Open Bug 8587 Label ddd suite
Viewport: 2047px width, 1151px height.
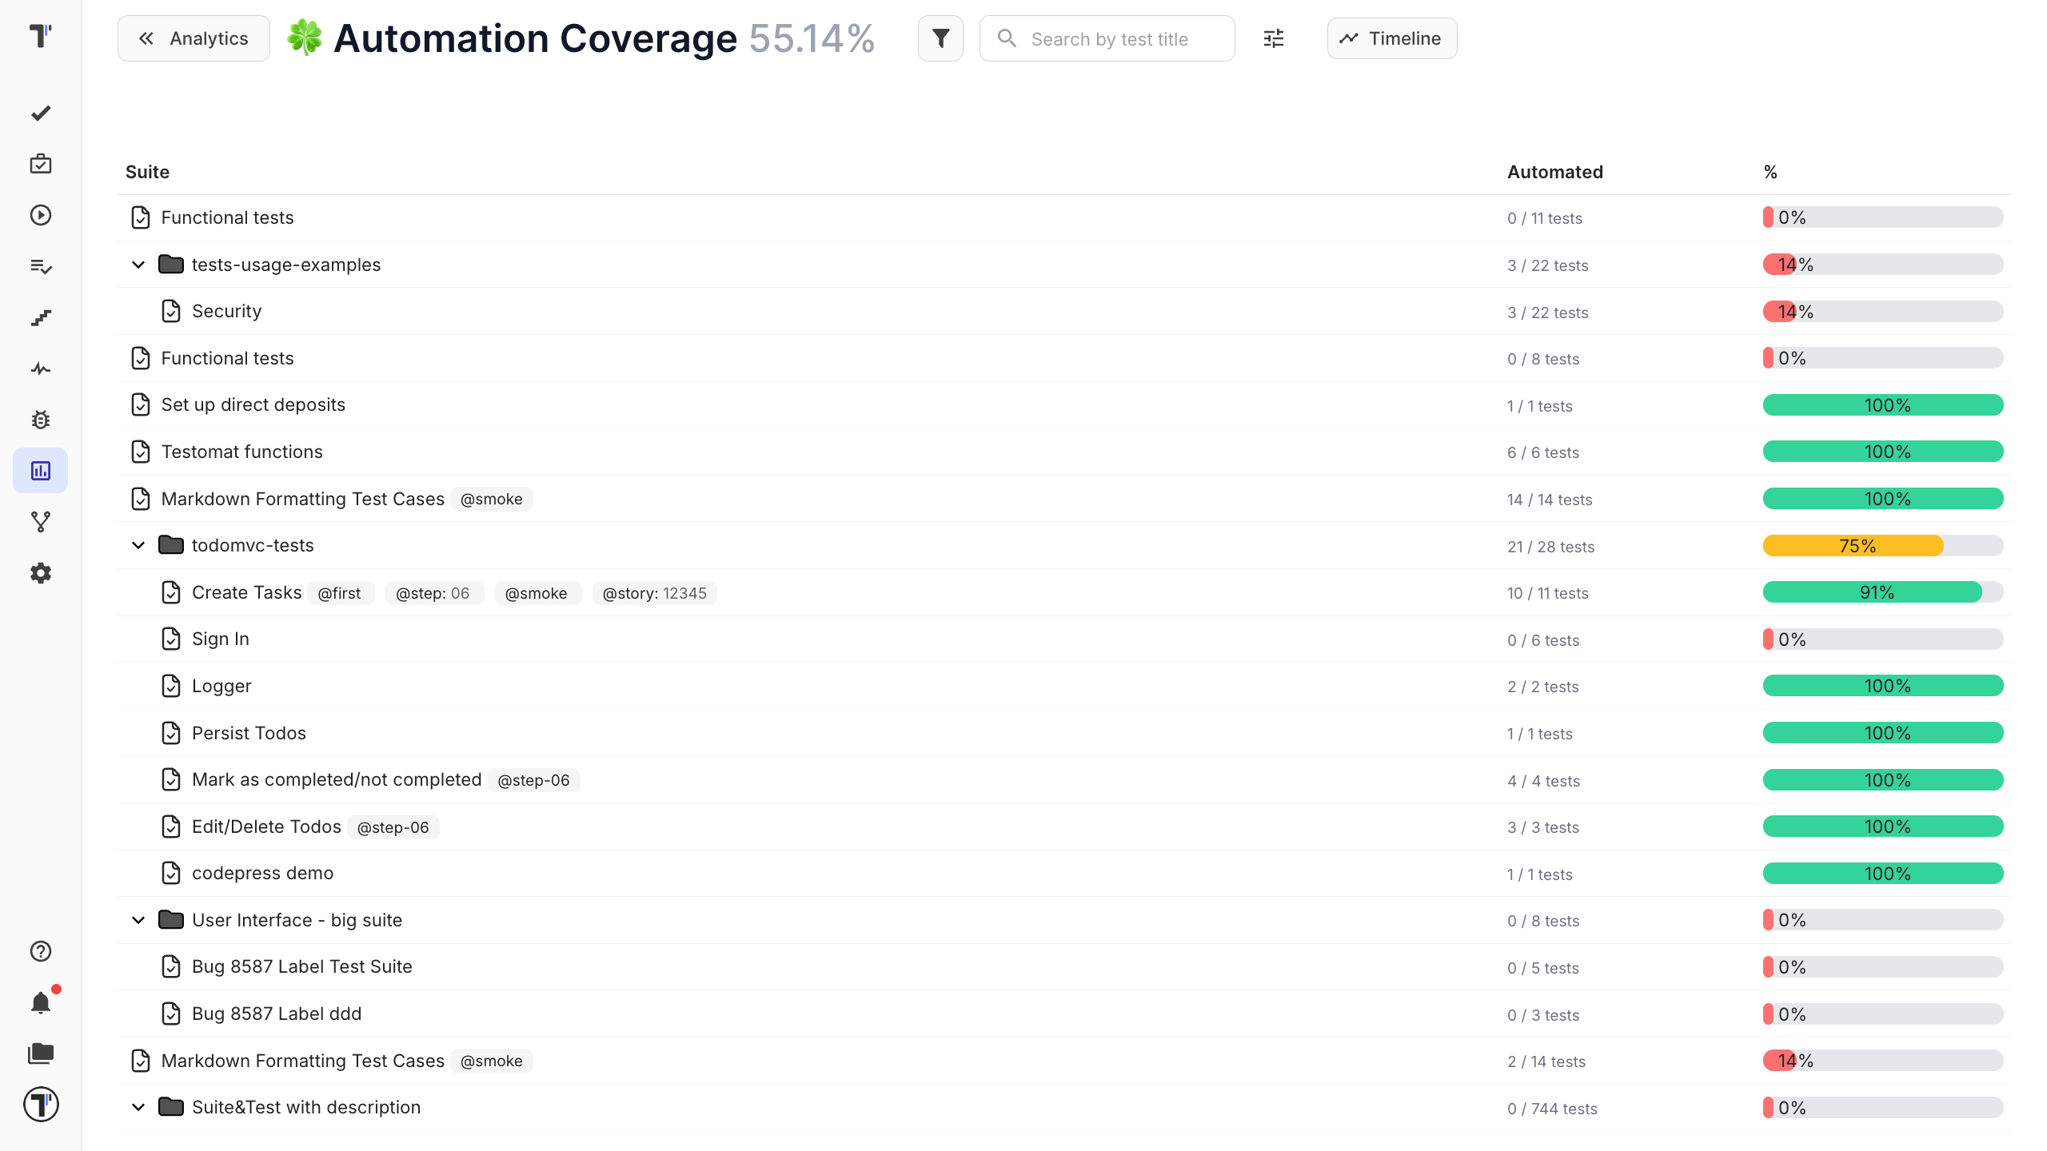[277, 1014]
